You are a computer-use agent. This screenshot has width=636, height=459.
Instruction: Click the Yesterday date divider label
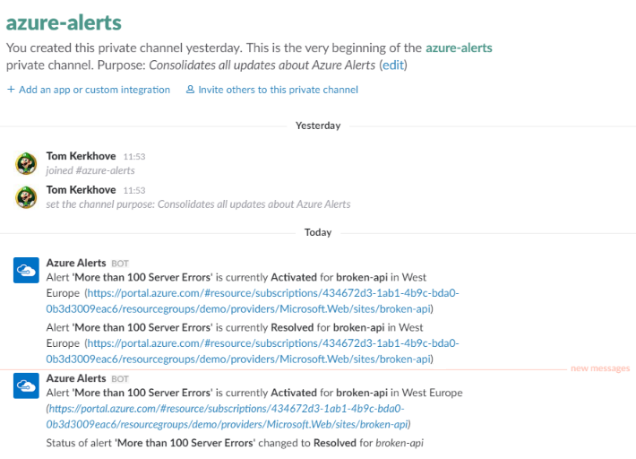point(318,126)
